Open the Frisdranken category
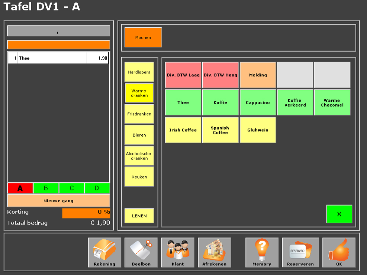Screen dimensions: 367x275 click(x=139, y=114)
